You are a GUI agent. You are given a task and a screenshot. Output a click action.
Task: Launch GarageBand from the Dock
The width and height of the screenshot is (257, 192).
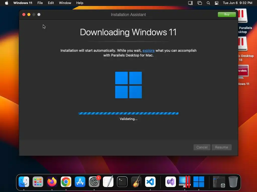(136, 182)
